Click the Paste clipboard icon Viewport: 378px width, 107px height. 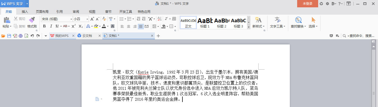click(x=7, y=20)
